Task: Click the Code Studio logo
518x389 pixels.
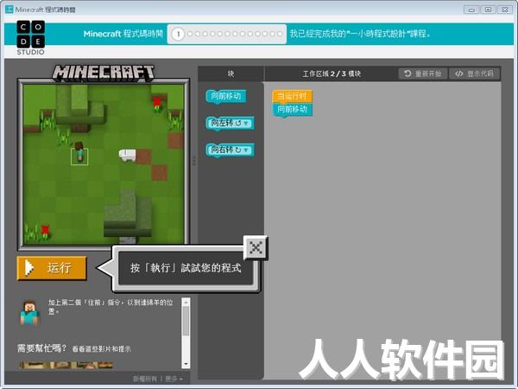Action: pos(31,38)
